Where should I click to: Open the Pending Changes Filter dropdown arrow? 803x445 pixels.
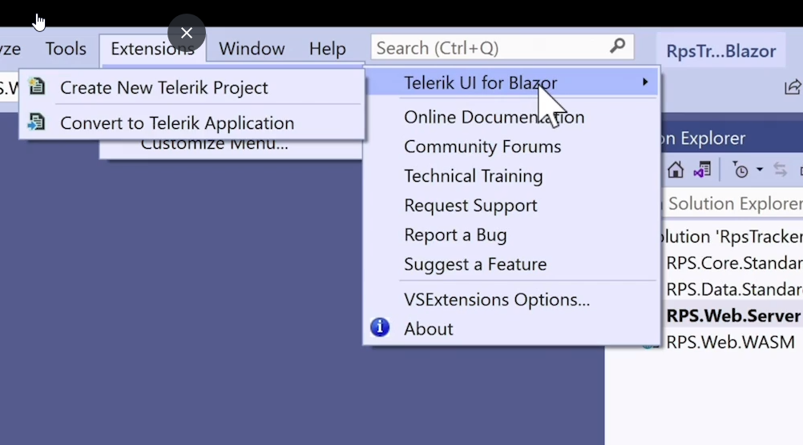point(759,170)
